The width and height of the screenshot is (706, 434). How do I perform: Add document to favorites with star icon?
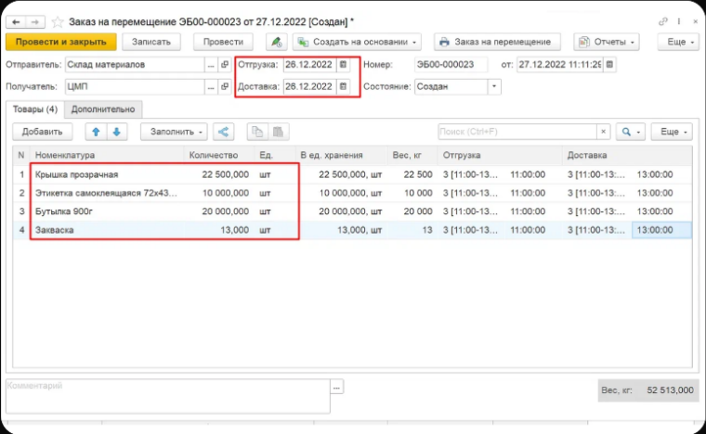pyautogui.click(x=58, y=19)
